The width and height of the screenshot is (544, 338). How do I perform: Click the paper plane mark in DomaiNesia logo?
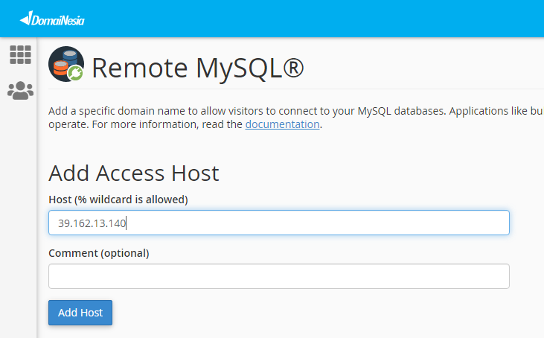click(x=25, y=17)
